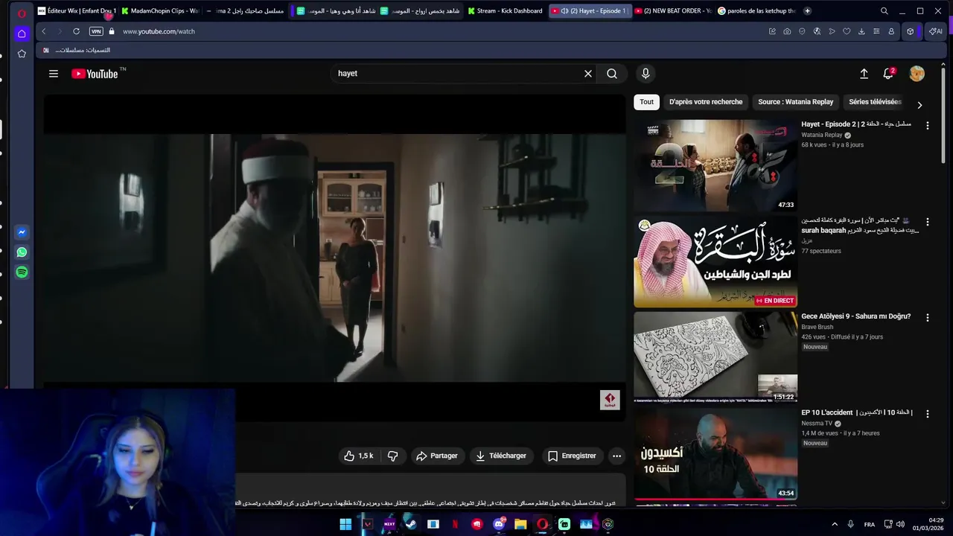Take snapshot with the camera toolbar icon
Viewport: 953px width, 536px height.
pyautogui.click(x=787, y=31)
